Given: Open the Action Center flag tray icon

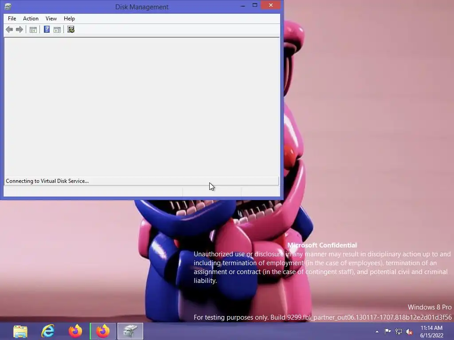Looking at the screenshot, I should (387, 331).
